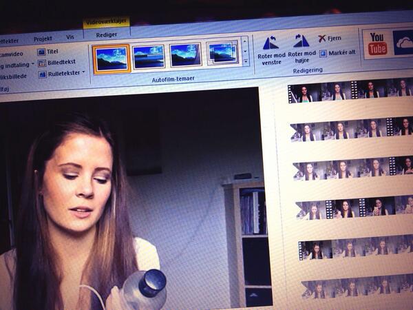Select the first Autofilm theme thumbnail
Viewport: 413px width, 310px height.
coord(112,59)
